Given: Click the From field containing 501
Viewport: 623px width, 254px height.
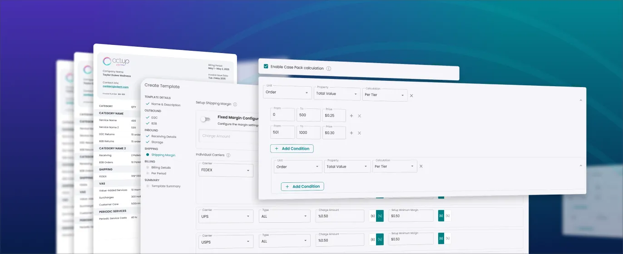Looking at the screenshot, I should pyautogui.click(x=282, y=132).
